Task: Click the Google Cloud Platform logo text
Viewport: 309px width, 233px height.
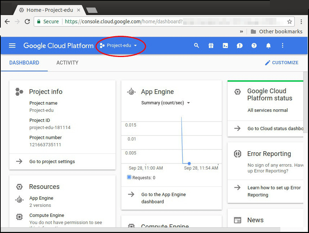Action: pos(58,46)
